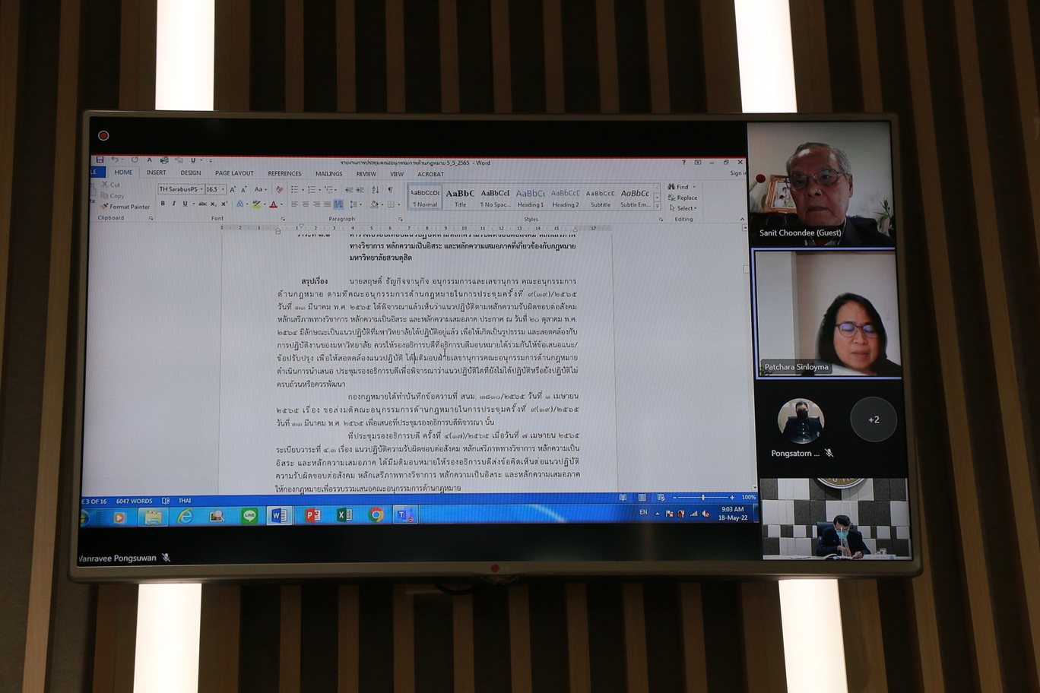The image size is (1040, 693).
Task: Open the Find dropdown arrow
Action: [x=693, y=187]
